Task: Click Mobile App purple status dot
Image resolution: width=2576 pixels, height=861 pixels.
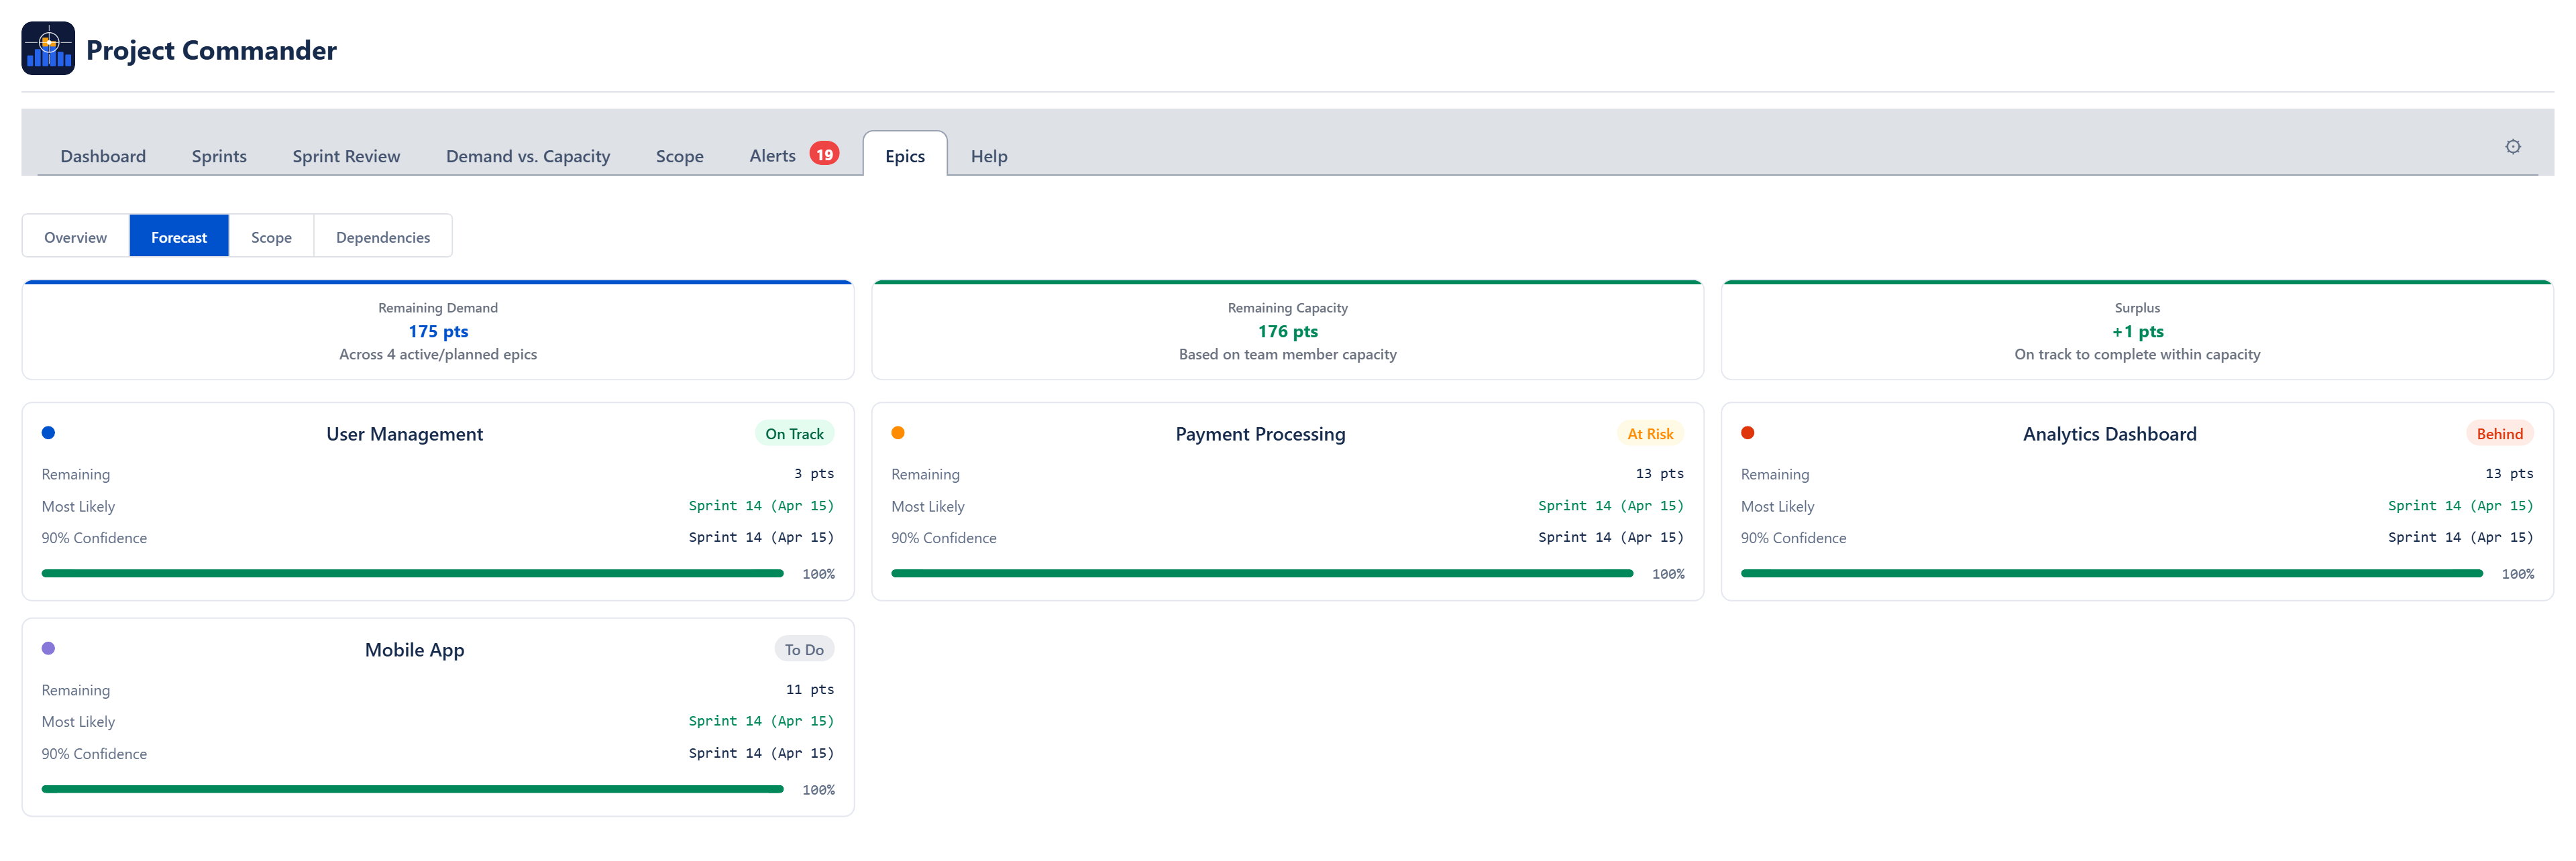Action: [x=48, y=648]
